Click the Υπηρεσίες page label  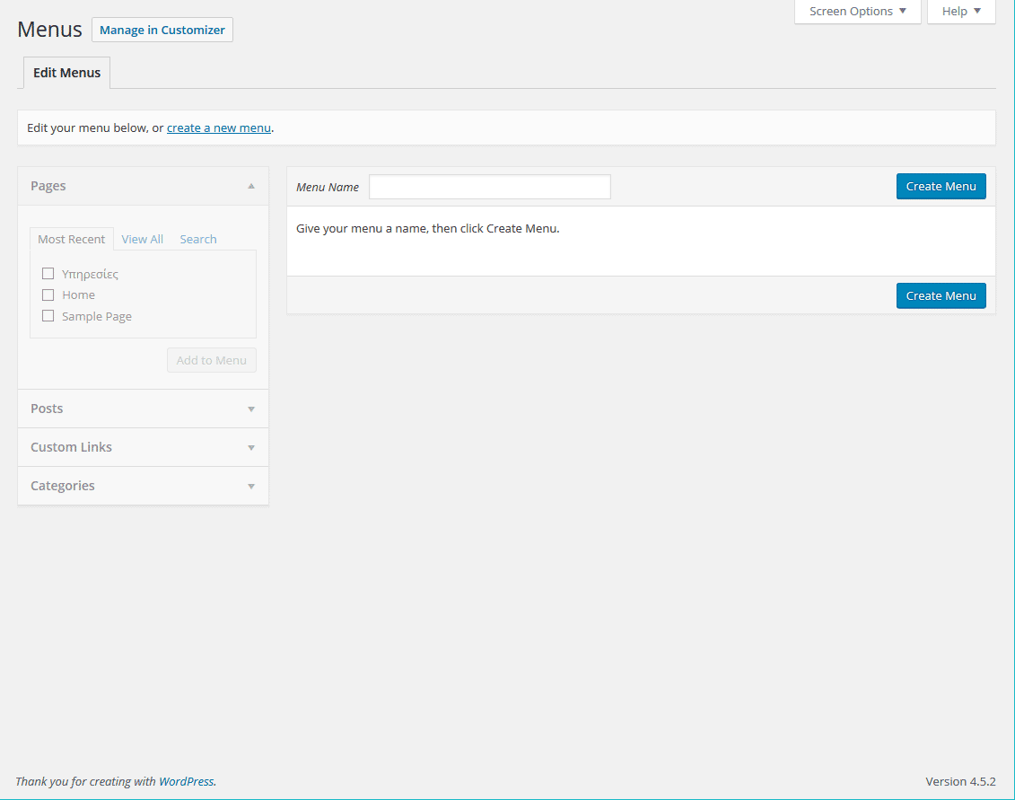pyautogui.click(x=90, y=274)
